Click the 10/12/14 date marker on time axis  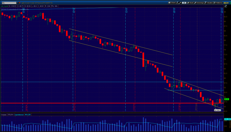click(74, 107)
